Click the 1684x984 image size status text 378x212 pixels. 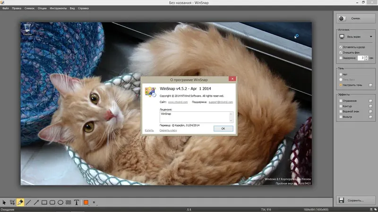click(316, 210)
